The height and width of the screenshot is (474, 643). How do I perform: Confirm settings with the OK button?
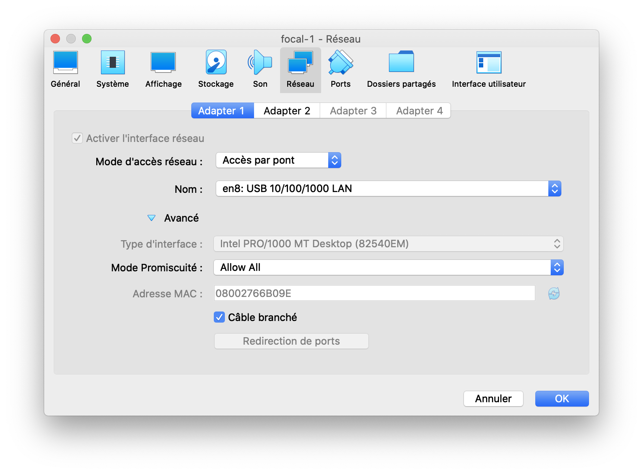click(x=562, y=399)
